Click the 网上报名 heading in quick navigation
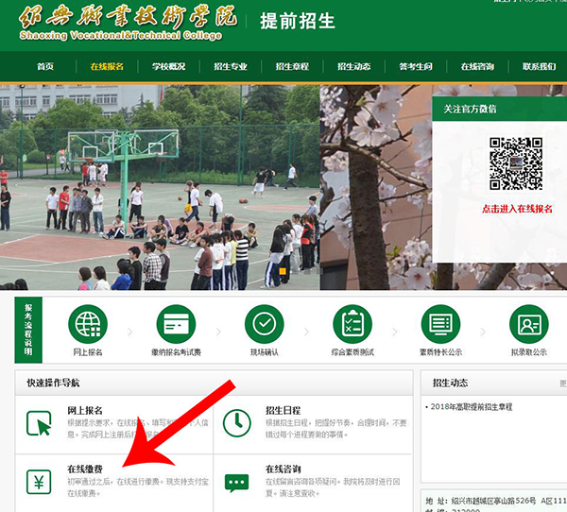Viewport: 567px width, 512px height. (85, 410)
